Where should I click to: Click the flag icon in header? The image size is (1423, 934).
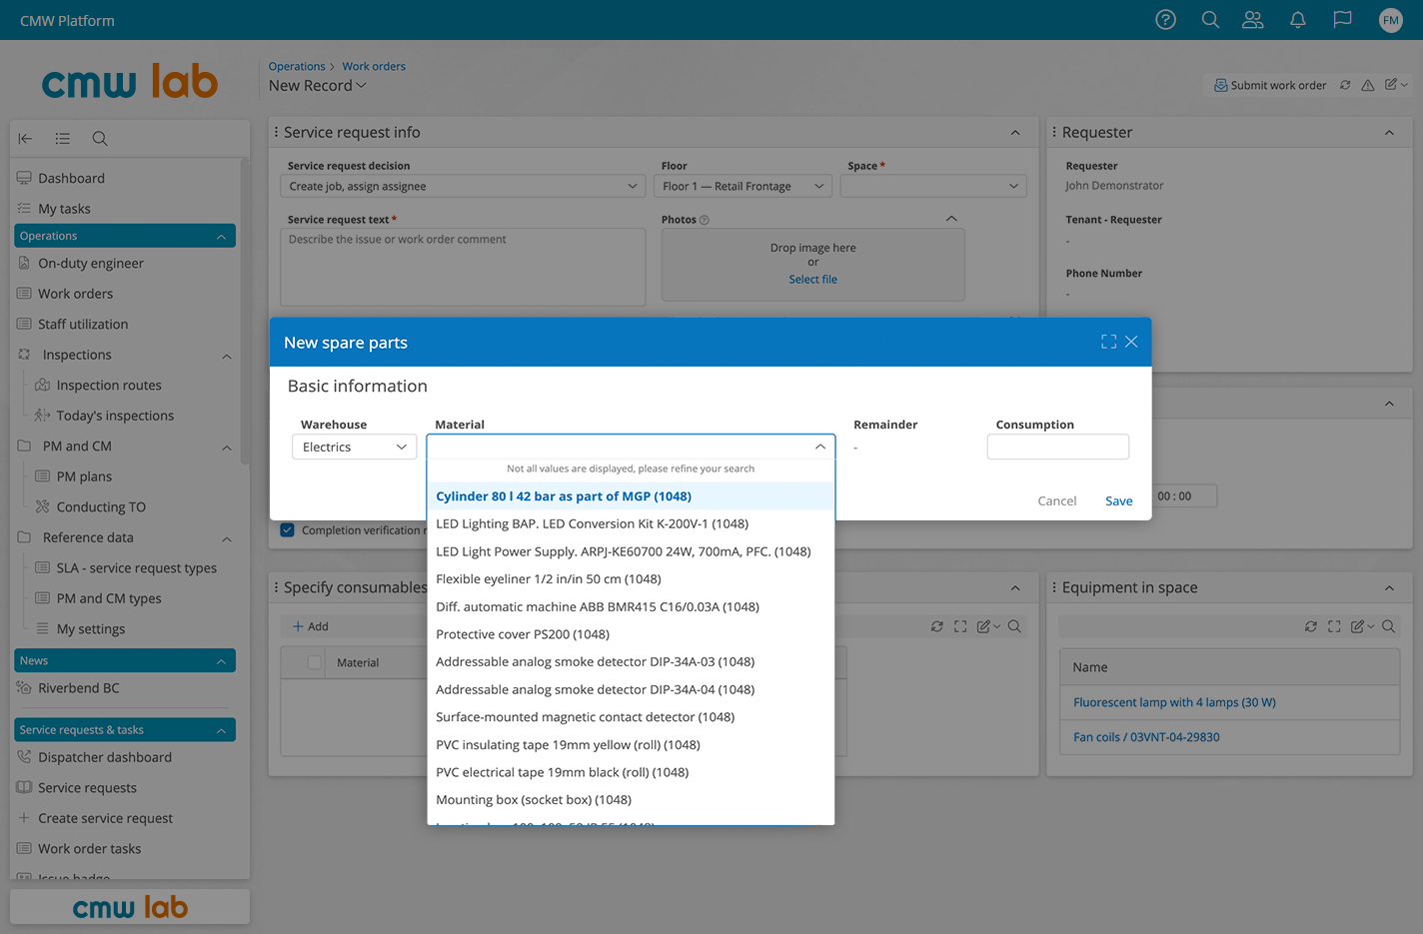(x=1342, y=20)
